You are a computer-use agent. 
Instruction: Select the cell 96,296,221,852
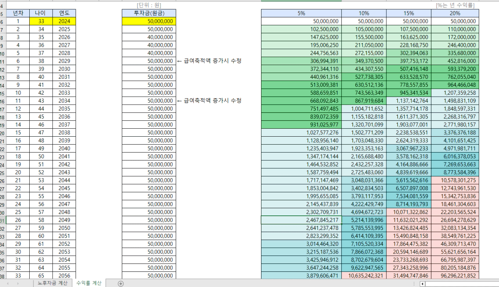click(455, 276)
